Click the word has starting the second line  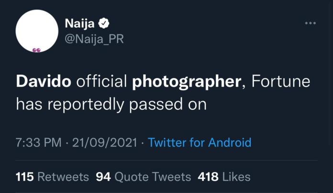[x=27, y=104]
